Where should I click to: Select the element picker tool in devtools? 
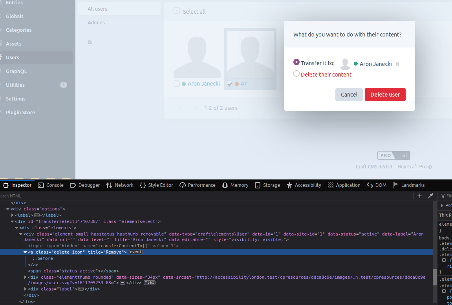coord(431,195)
